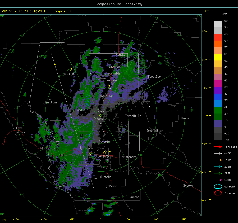Image resolution: width=238 pixels, height=223 pixels.
Task: Click the Composite_Reflectivity title
Action: tap(119, 4)
